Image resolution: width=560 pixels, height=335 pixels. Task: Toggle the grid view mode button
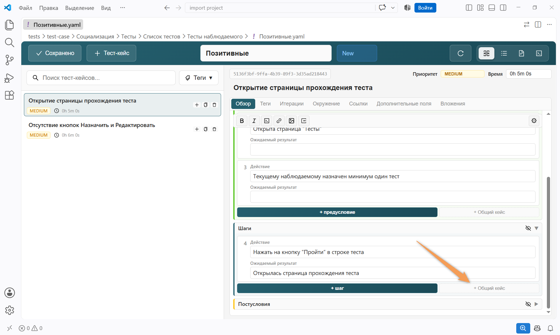(487, 53)
